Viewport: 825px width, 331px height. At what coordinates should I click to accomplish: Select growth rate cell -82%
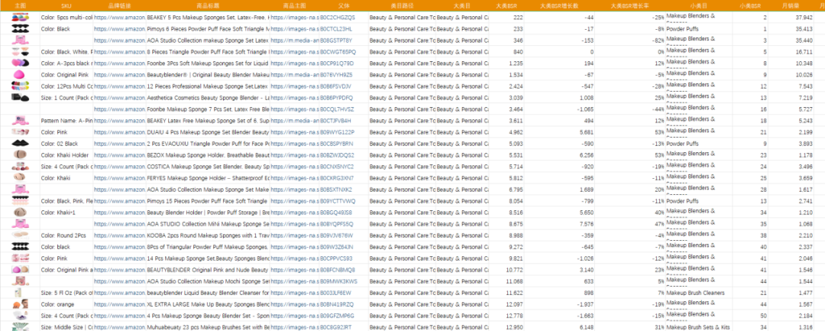(x=658, y=41)
